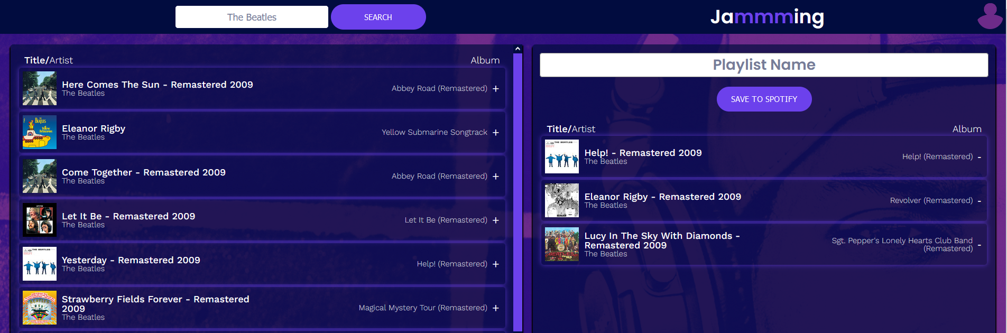
Task: Click Sgt. Pepper's album cover thumbnail
Action: point(562,244)
